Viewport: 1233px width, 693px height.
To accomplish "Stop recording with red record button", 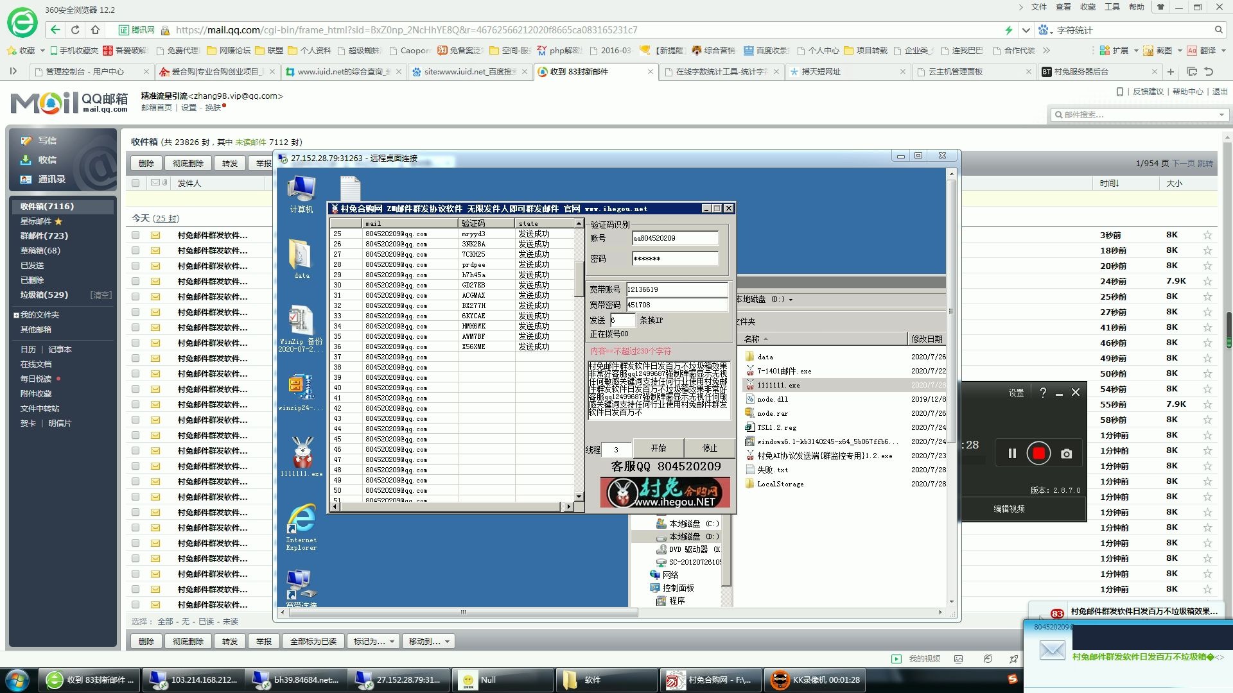I will [1038, 454].
